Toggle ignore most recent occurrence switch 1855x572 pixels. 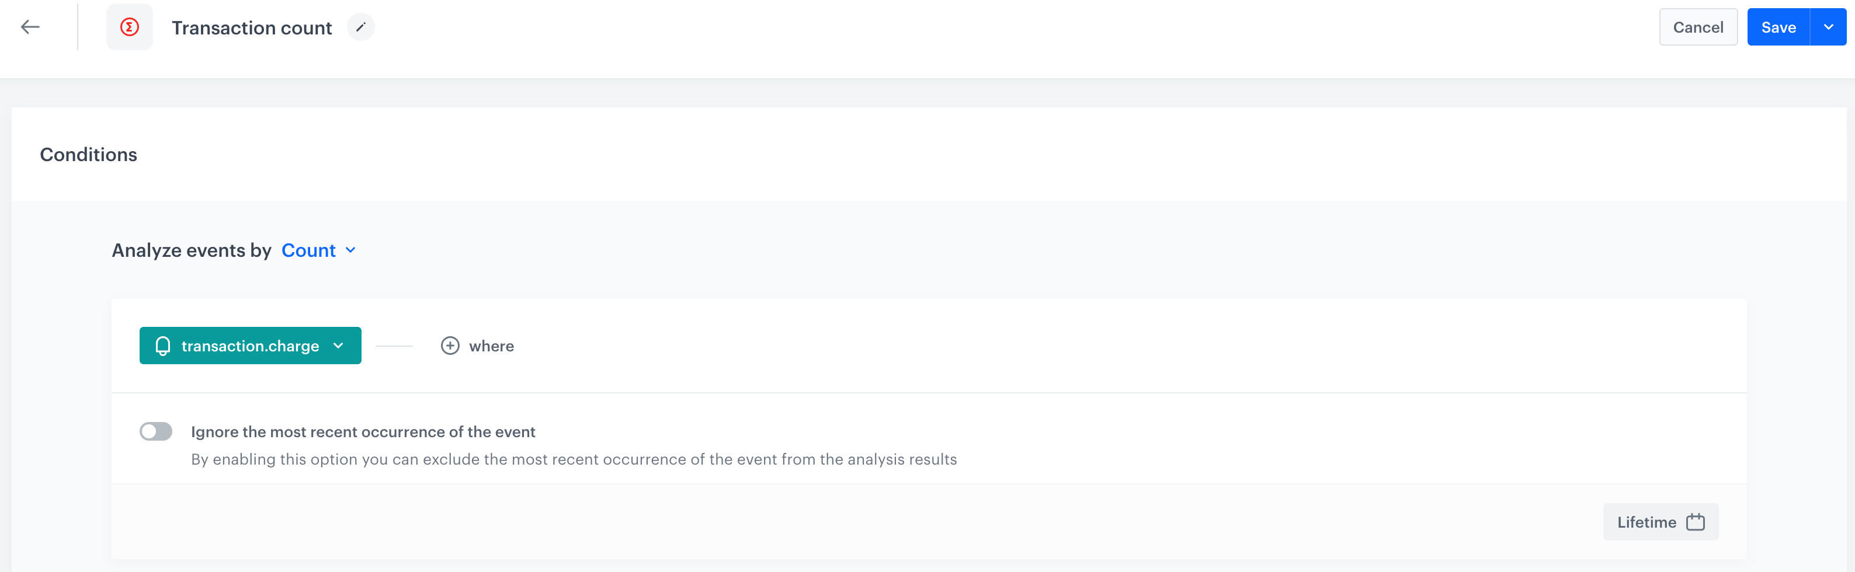coord(155,432)
